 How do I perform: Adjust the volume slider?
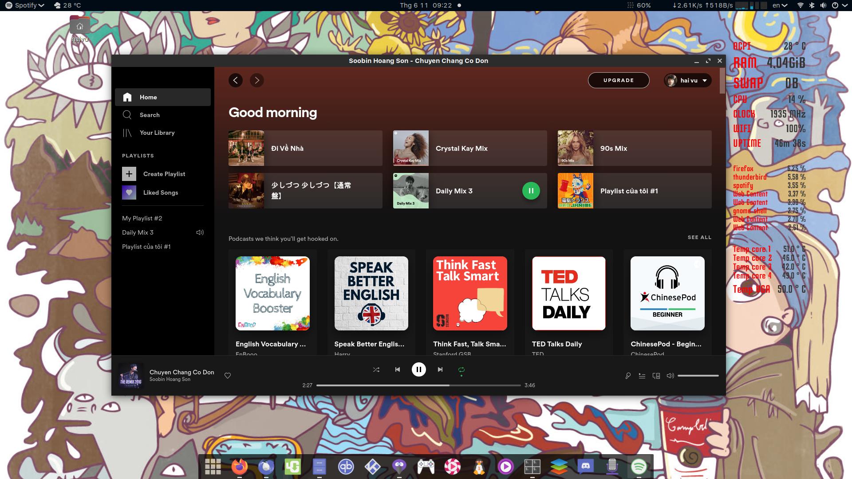698,376
